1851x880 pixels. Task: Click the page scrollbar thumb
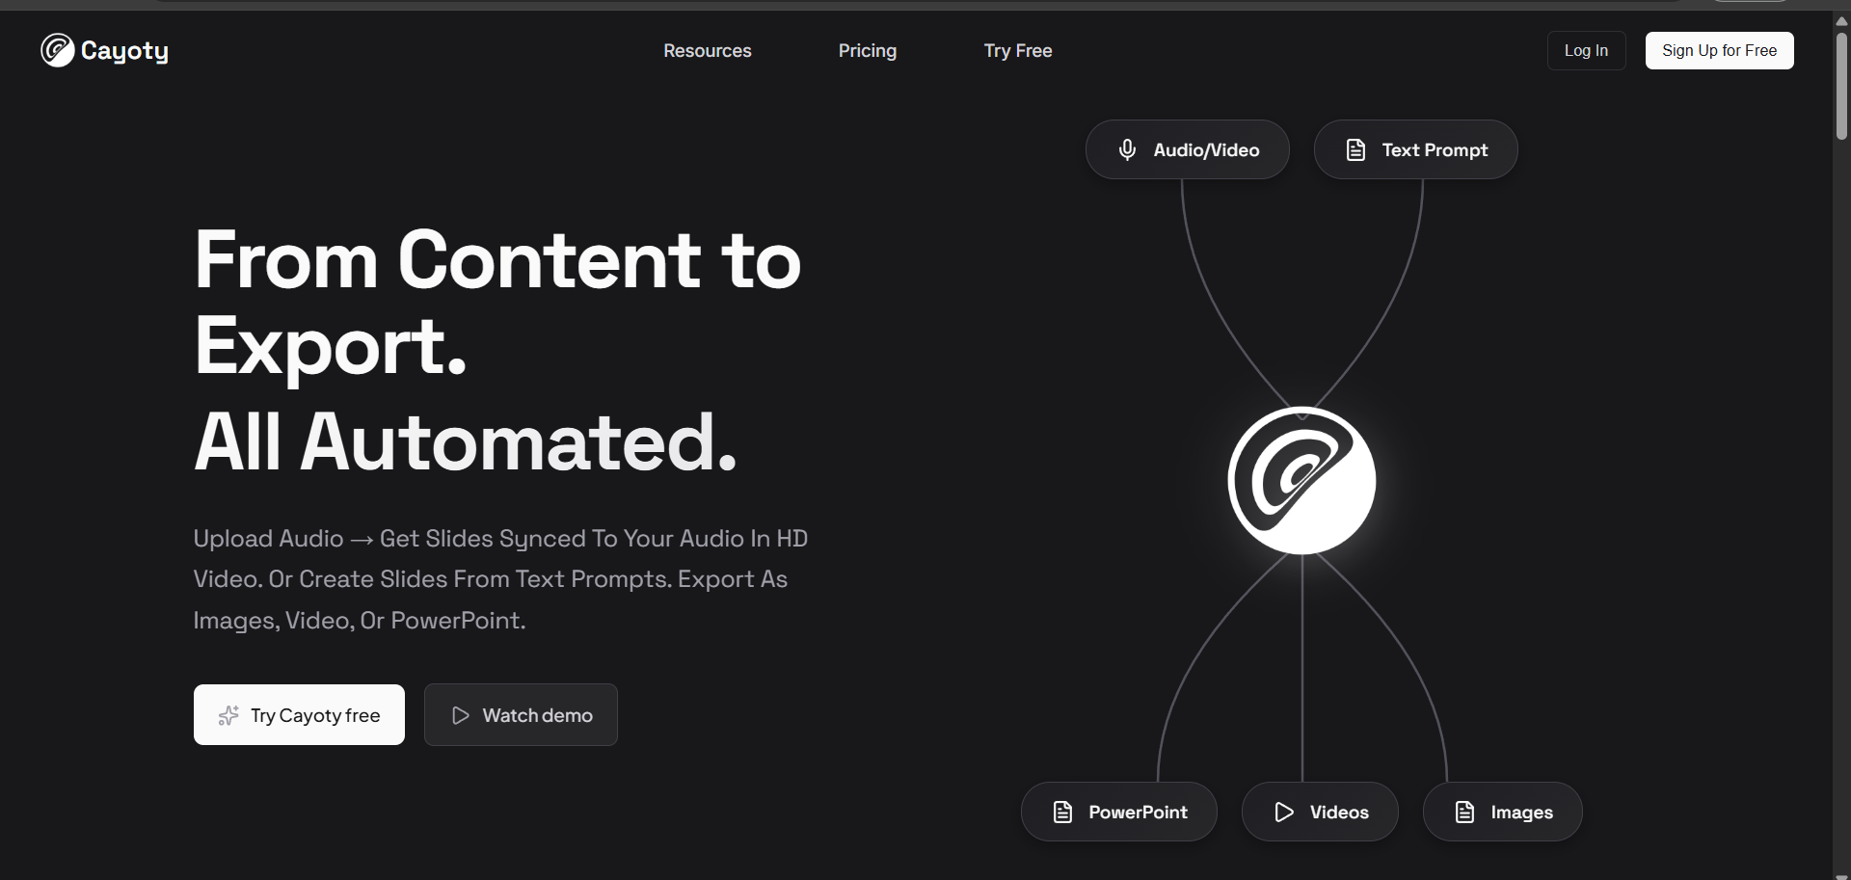(x=1841, y=87)
